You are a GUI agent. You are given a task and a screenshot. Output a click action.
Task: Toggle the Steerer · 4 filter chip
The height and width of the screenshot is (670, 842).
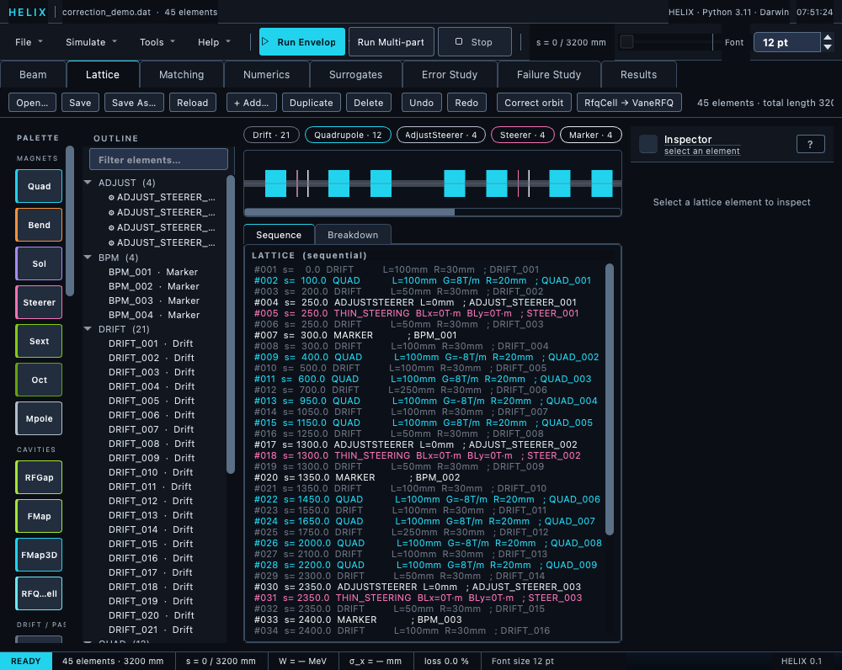click(x=522, y=135)
